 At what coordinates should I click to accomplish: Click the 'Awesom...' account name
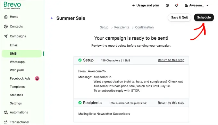(x=197, y=5)
